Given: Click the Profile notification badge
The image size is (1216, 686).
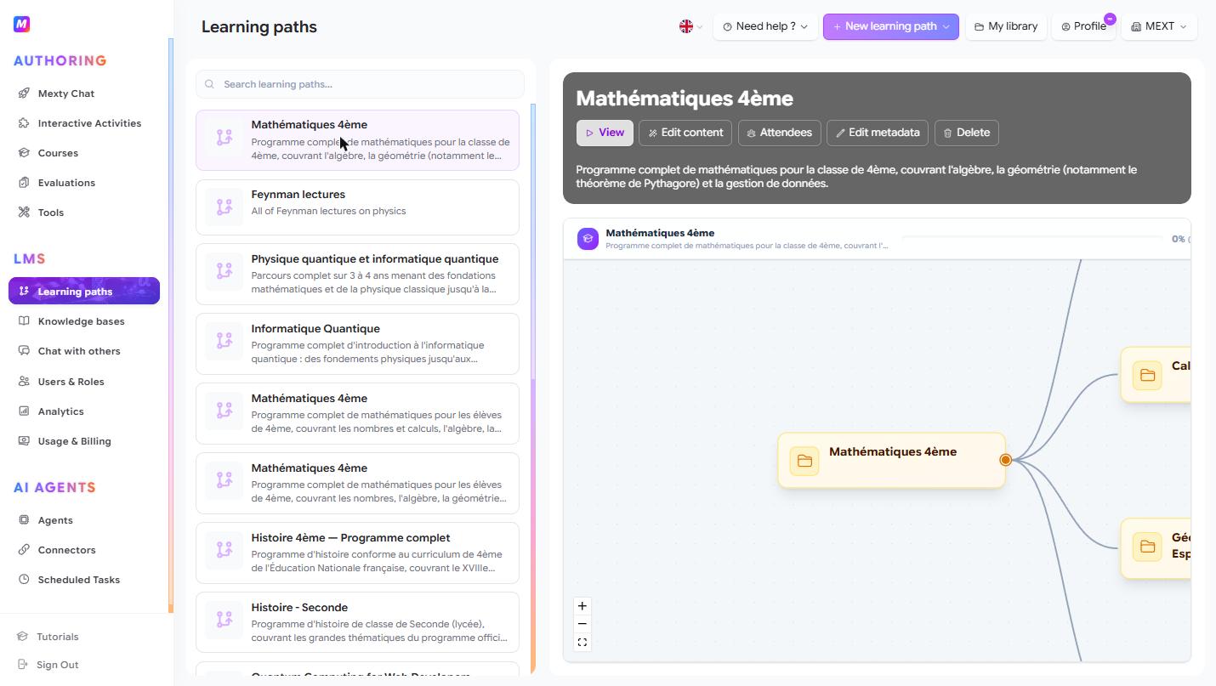Looking at the screenshot, I should (1110, 19).
